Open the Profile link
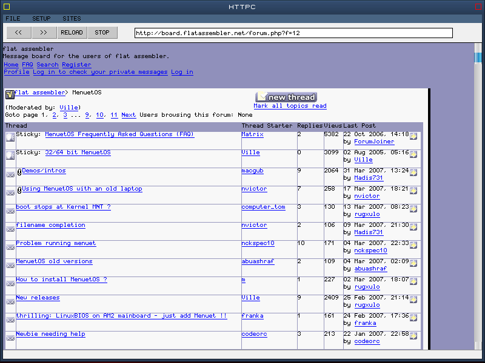485x363 pixels. [17, 72]
